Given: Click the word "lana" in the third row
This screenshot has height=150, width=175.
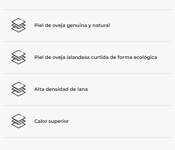Looking at the screenshot, I should (82, 89).
